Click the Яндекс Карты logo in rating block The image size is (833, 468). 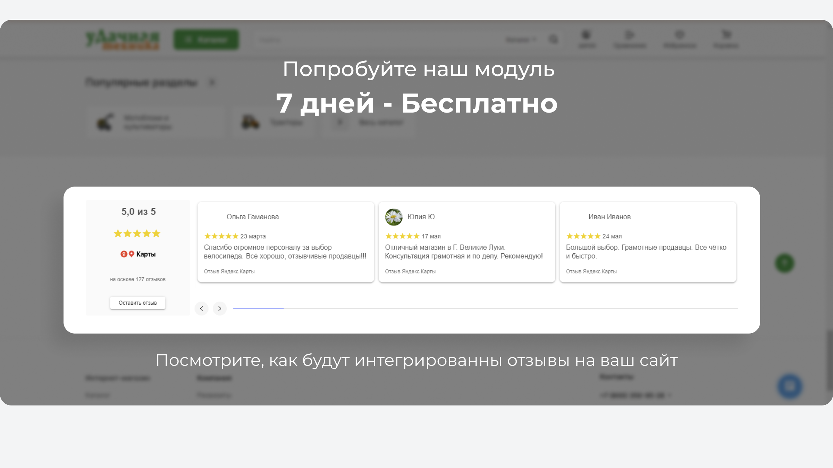point(137,254)
